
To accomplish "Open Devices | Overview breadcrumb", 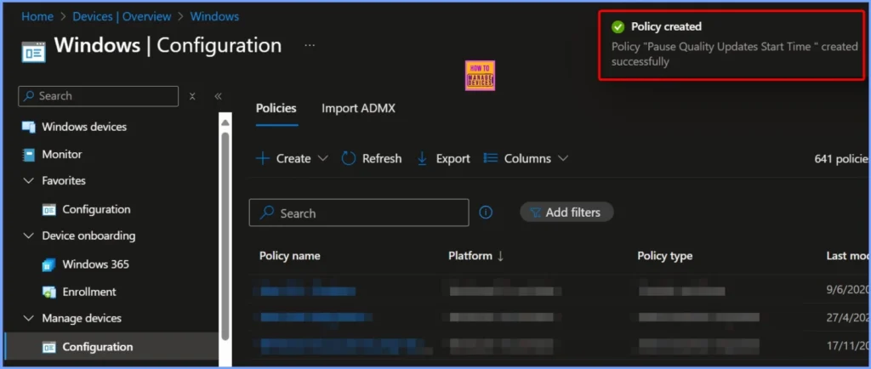I will point(122,17).
